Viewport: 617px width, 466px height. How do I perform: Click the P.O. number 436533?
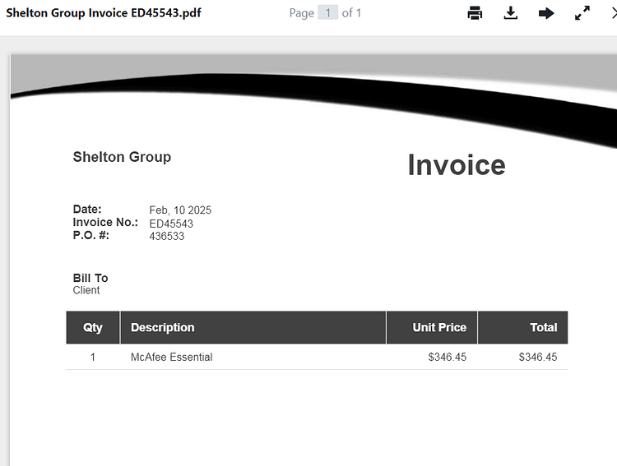click(167, 236)
